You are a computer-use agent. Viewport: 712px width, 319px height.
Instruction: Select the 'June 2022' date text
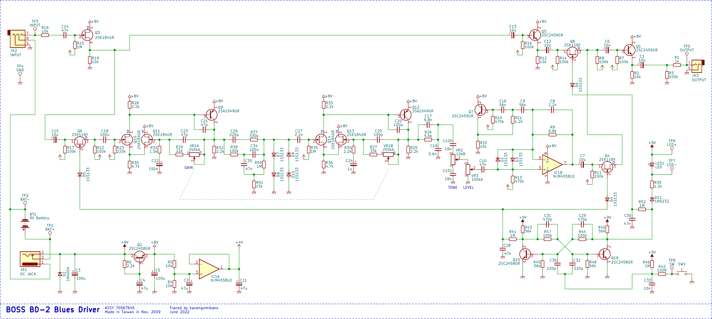179,312
